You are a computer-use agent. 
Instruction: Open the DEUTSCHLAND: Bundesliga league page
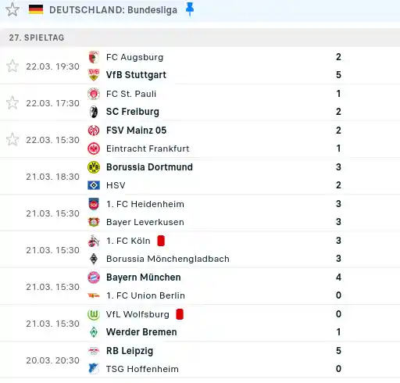click(x=113, y=10)
